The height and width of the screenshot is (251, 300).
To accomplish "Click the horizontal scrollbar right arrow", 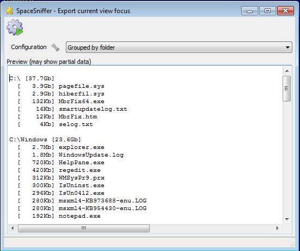I will [x=278, y=228].
